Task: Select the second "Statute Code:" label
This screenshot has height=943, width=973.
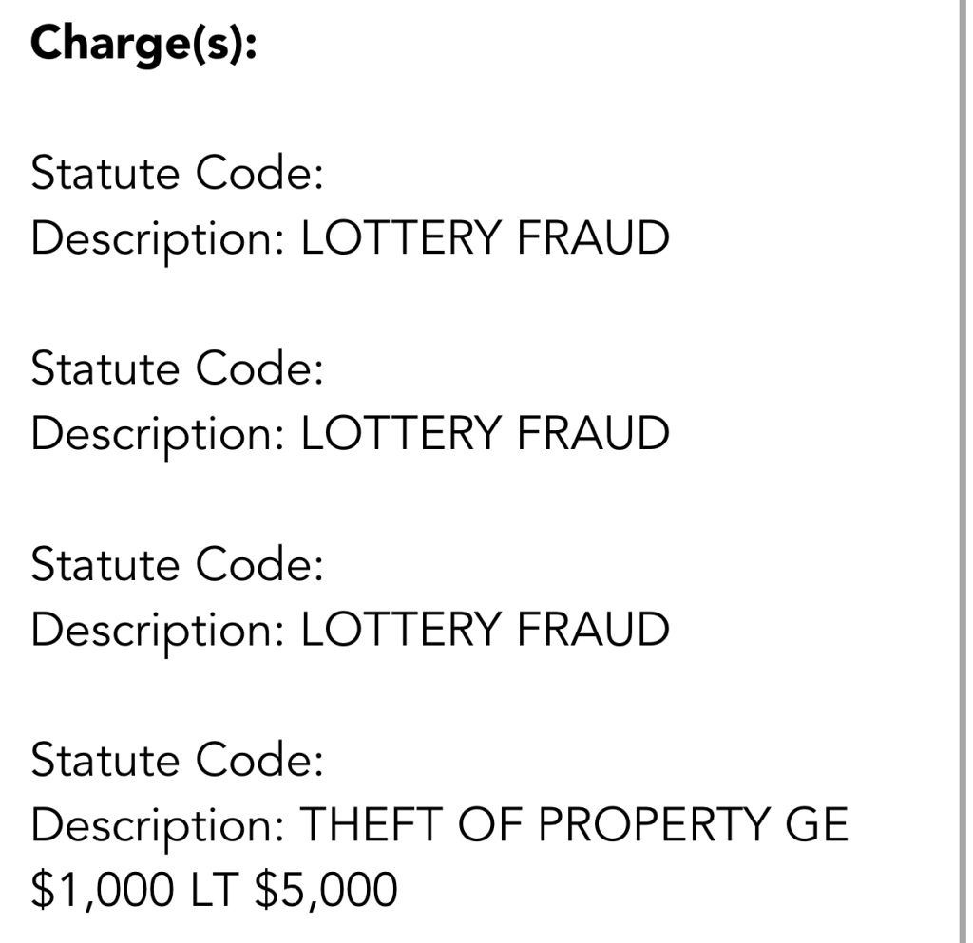Action: [x=177, y=369]
